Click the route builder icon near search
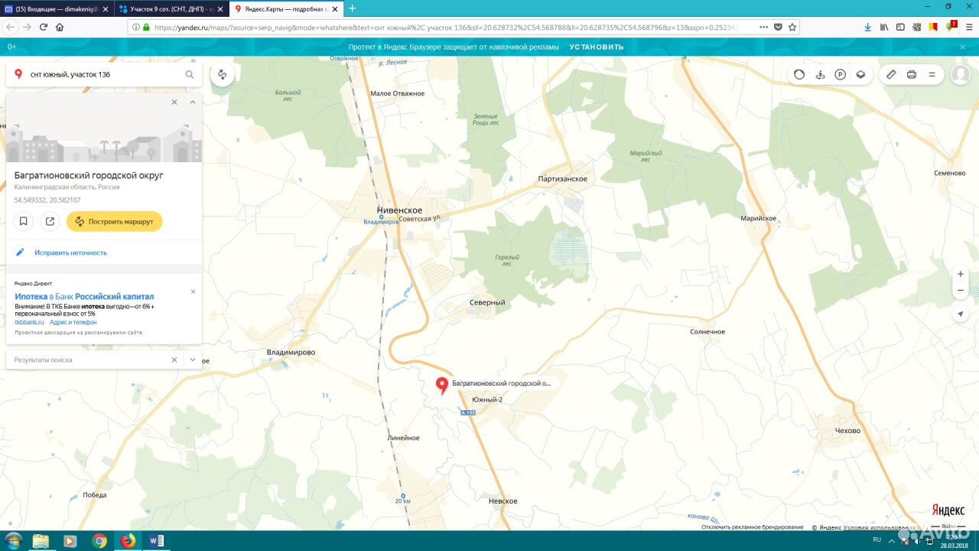The image size is (979, 551). tap(222, 74)
